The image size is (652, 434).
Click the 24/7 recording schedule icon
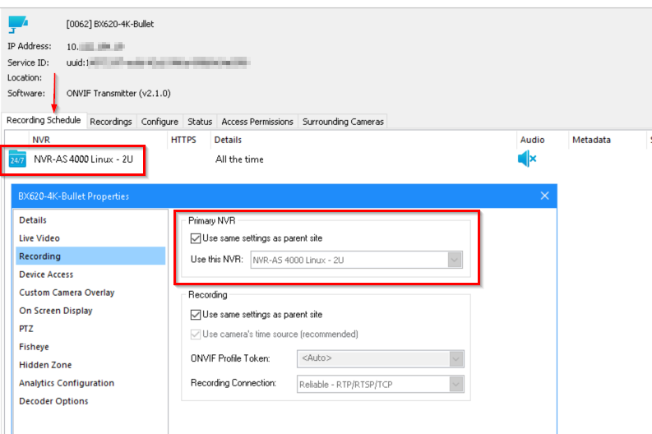tap(17, 159)
